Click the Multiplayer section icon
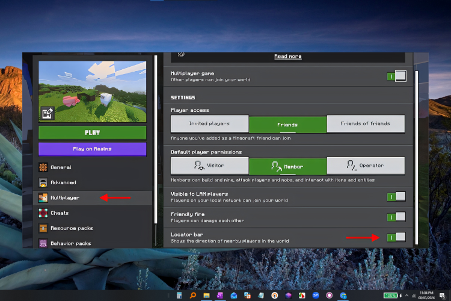451x301 pixels. [x=43, y=198]
